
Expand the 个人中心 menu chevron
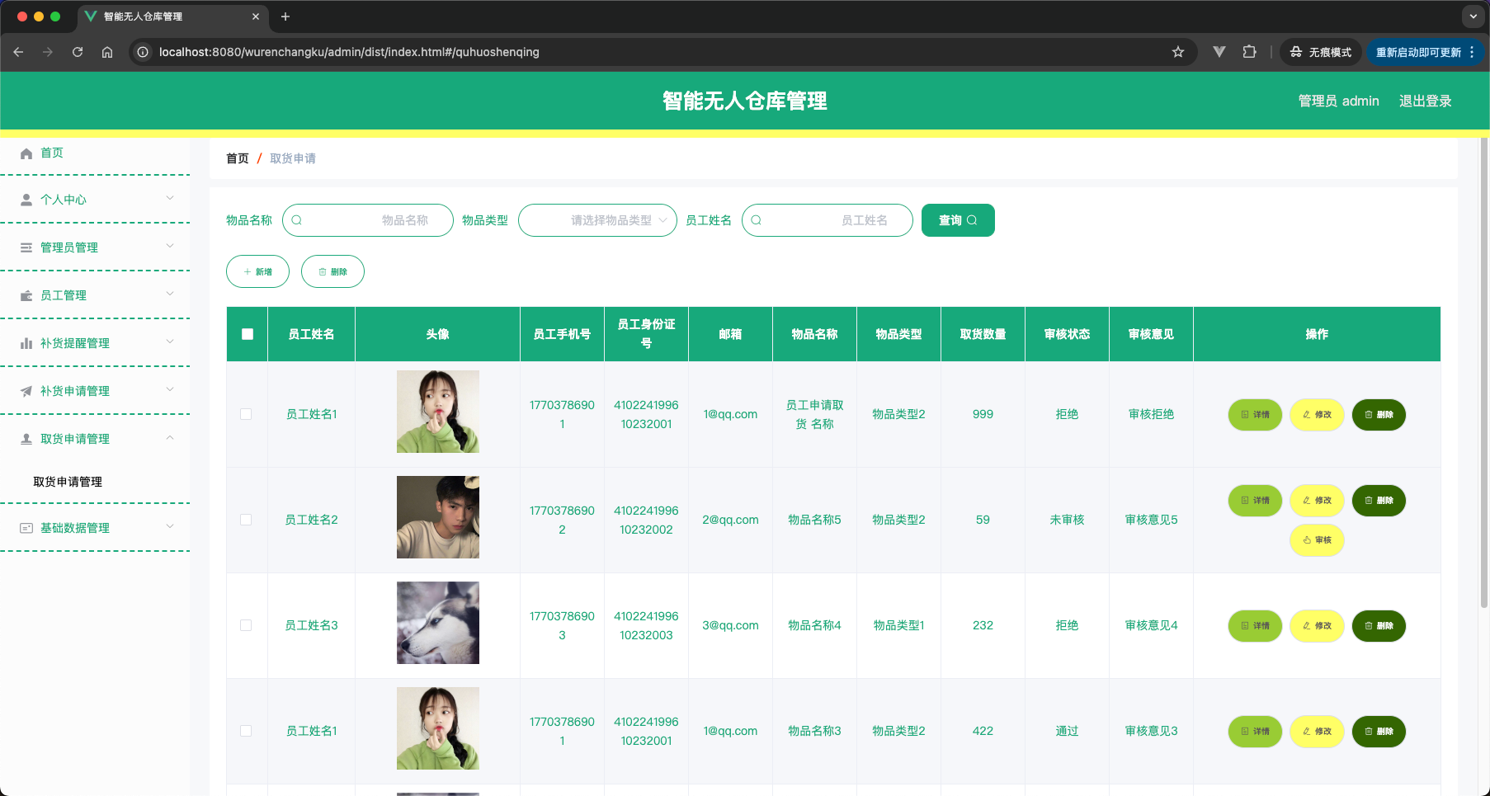170,198
